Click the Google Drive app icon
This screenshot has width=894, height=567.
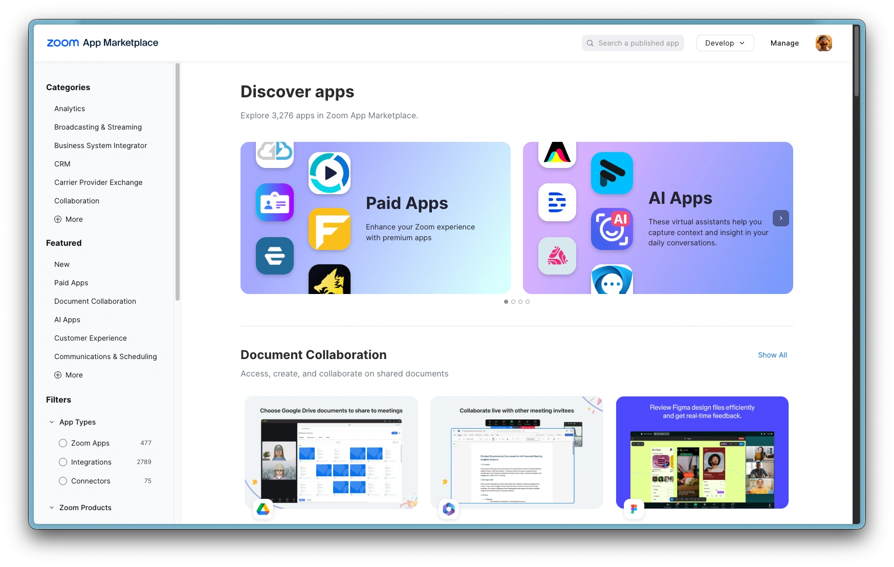click(x=263, y=509)
